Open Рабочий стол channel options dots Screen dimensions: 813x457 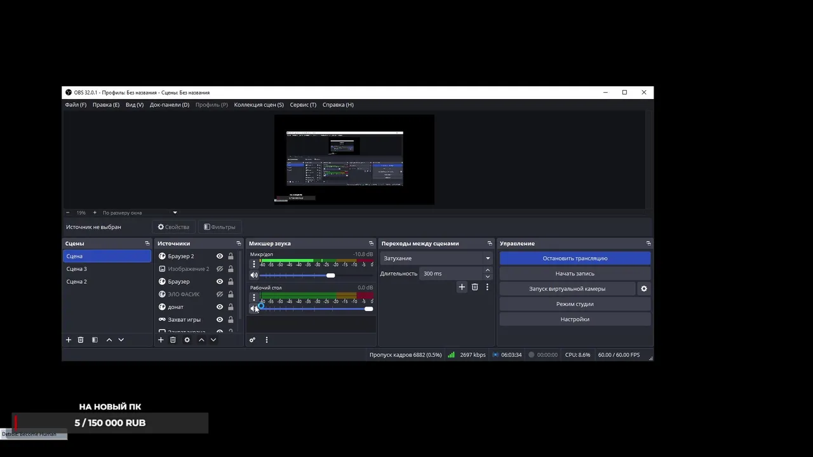254,298
